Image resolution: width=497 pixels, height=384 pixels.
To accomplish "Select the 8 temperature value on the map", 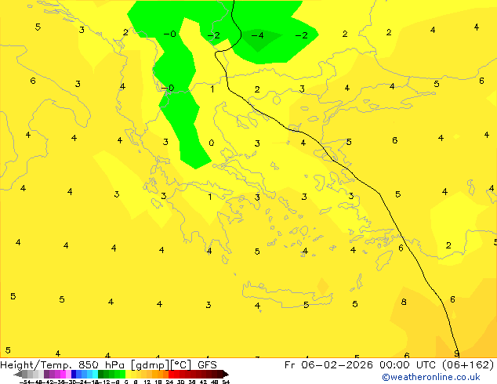I will tap(404, 302).
